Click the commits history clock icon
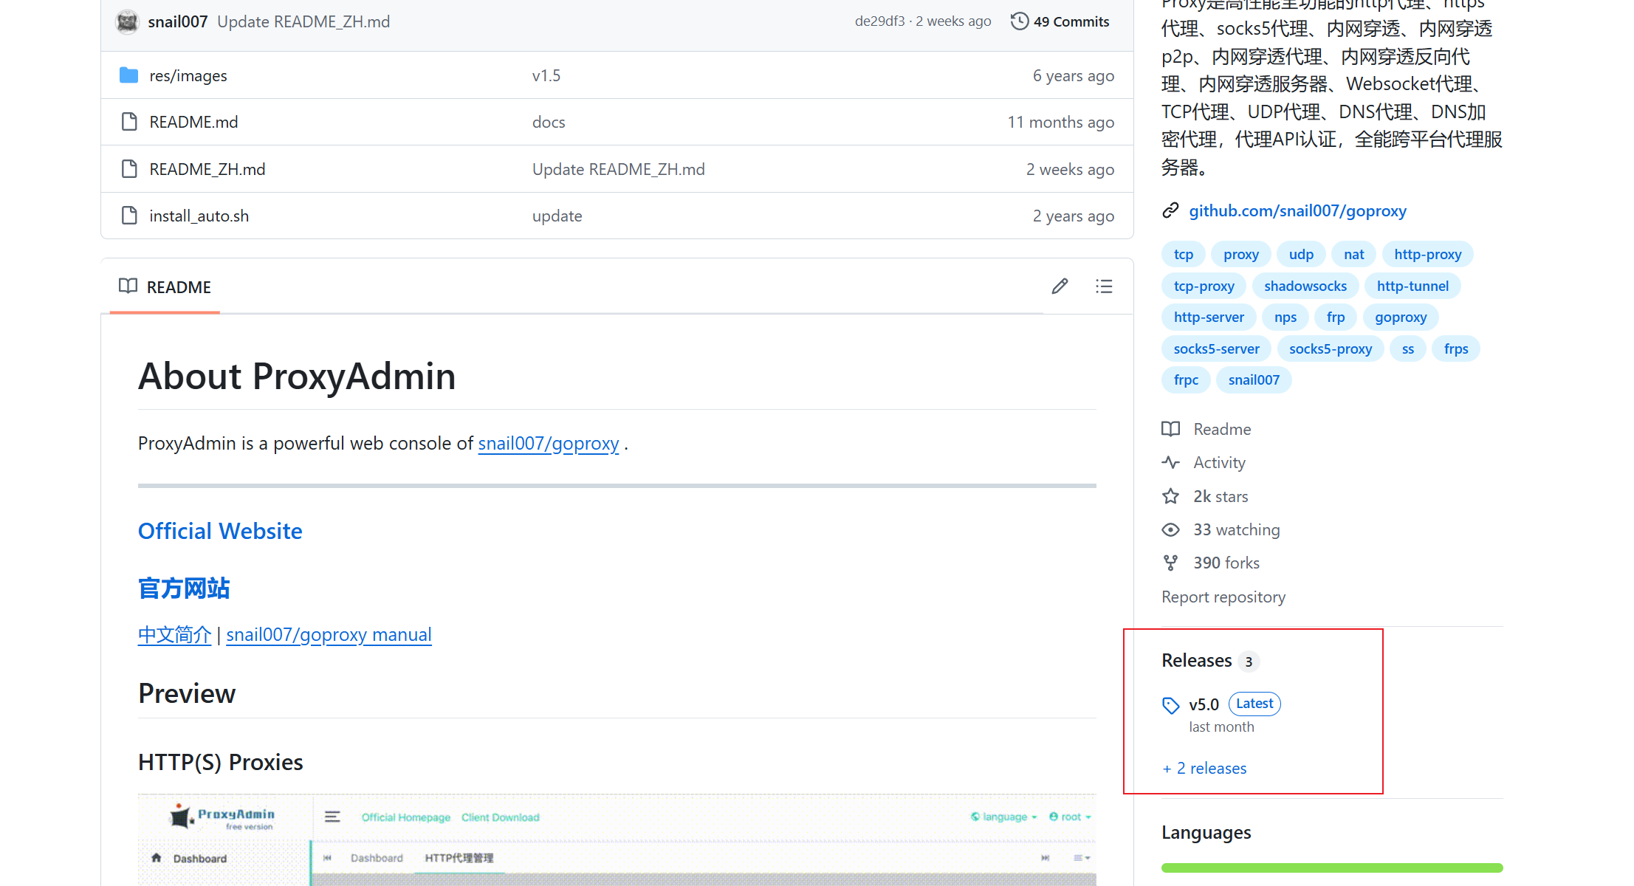The height and width of the screenshot is (886, 1634). coord(1019,21)
